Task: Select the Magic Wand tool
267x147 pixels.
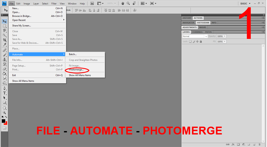Action: pos(4,35)
